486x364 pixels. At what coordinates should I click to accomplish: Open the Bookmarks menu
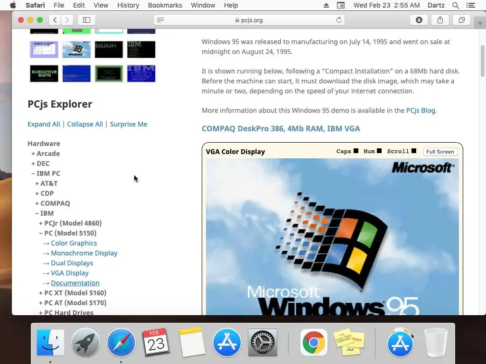165,5
